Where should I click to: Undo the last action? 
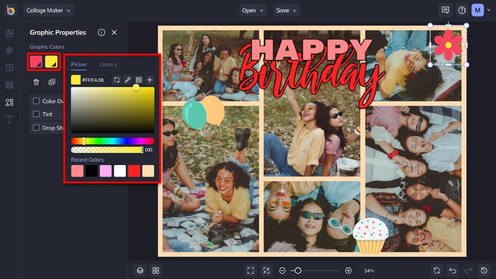point(453,271)
